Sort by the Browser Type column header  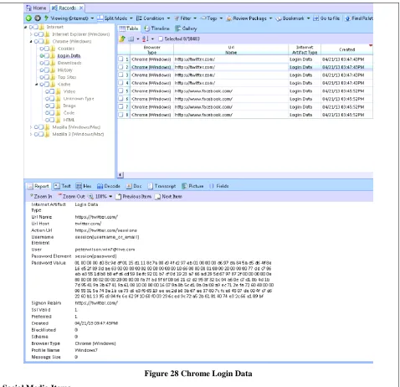[152, 49]
